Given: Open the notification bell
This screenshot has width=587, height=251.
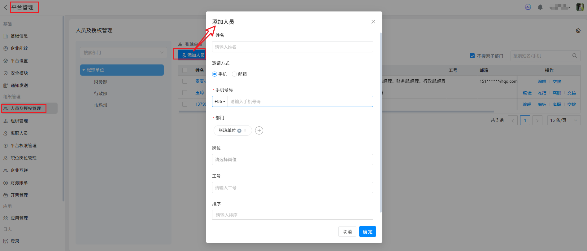Looking at the screenshot, I should coord(540,7).
